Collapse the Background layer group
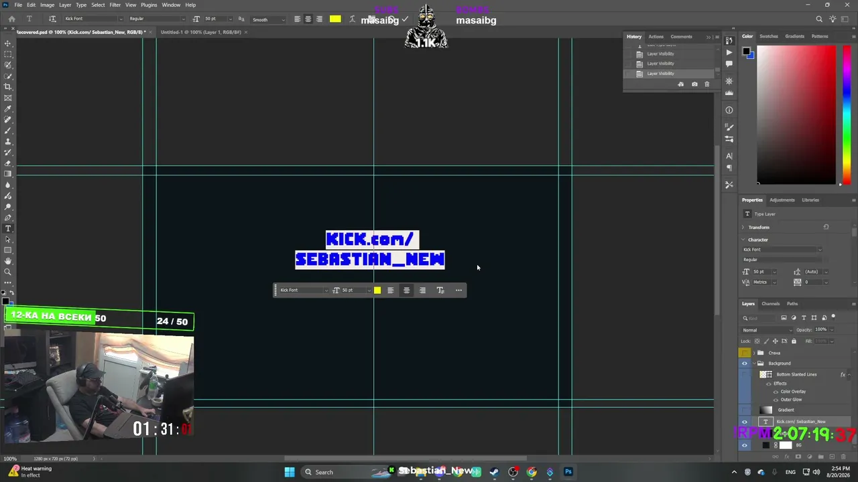Screen dimensions: 858x482 (x=755, y=364)
